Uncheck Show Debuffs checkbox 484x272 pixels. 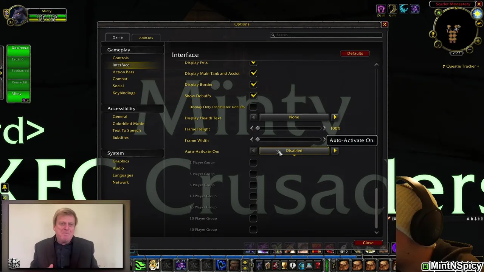(x=253, y=96)
